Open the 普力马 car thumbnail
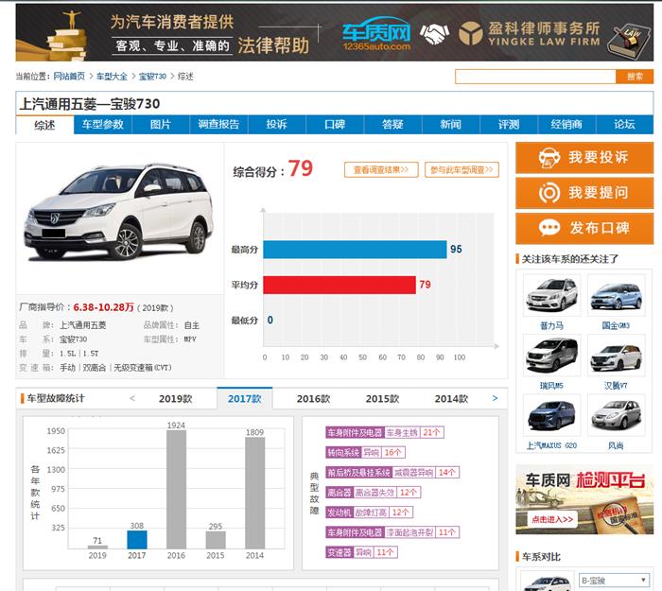 click(551, 295)
